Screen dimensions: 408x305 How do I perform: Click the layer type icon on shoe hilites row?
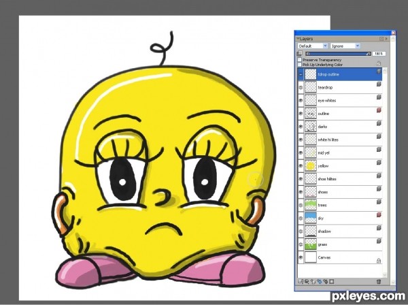379,176
